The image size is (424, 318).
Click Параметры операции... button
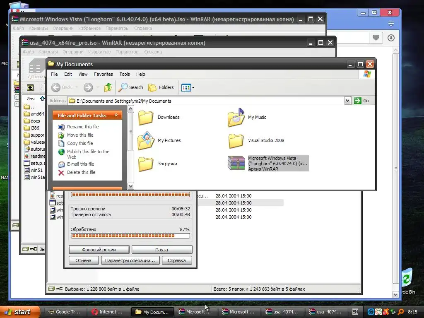[130, 260]
